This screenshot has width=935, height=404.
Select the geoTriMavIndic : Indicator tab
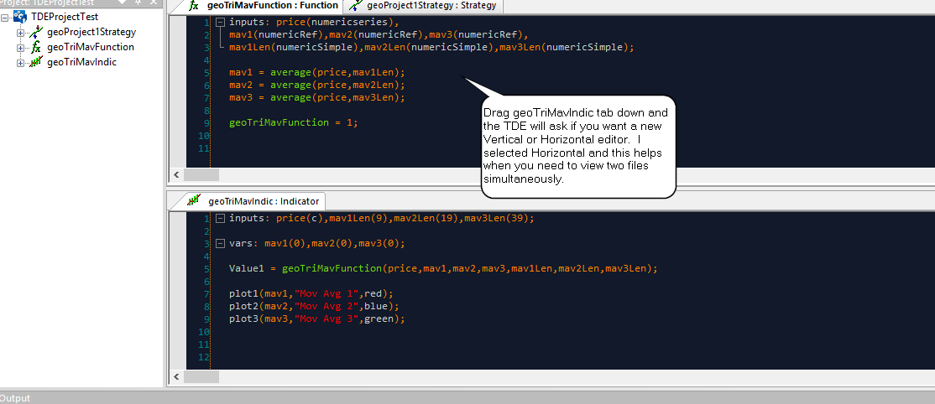(259, 201)
